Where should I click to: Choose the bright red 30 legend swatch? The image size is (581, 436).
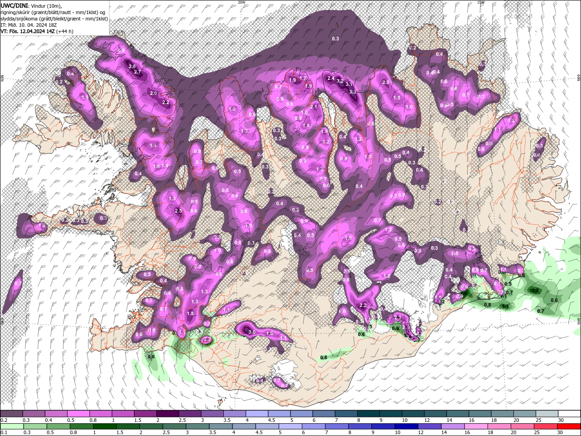(x=569, y=426)
